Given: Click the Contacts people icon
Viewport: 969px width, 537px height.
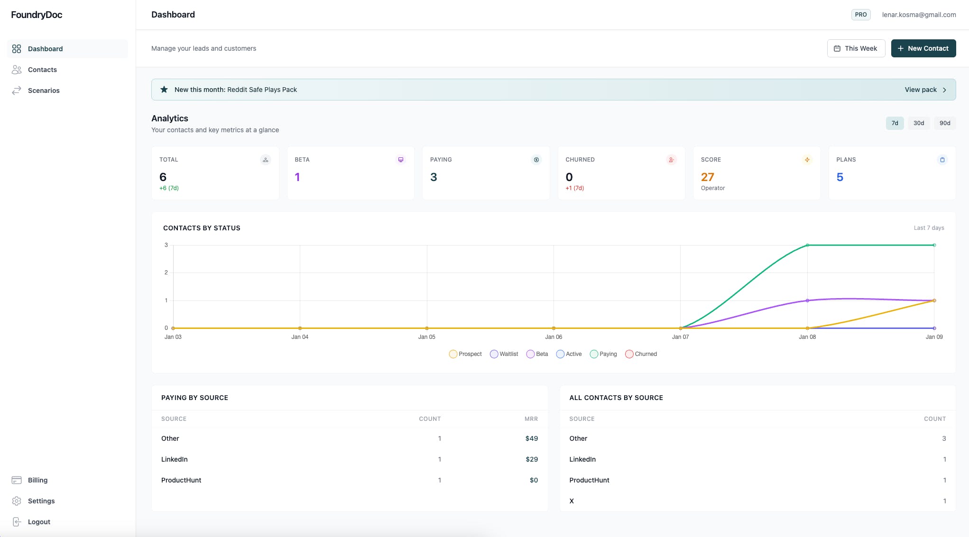Looking at the screenshot, I should tap(17, 70).
